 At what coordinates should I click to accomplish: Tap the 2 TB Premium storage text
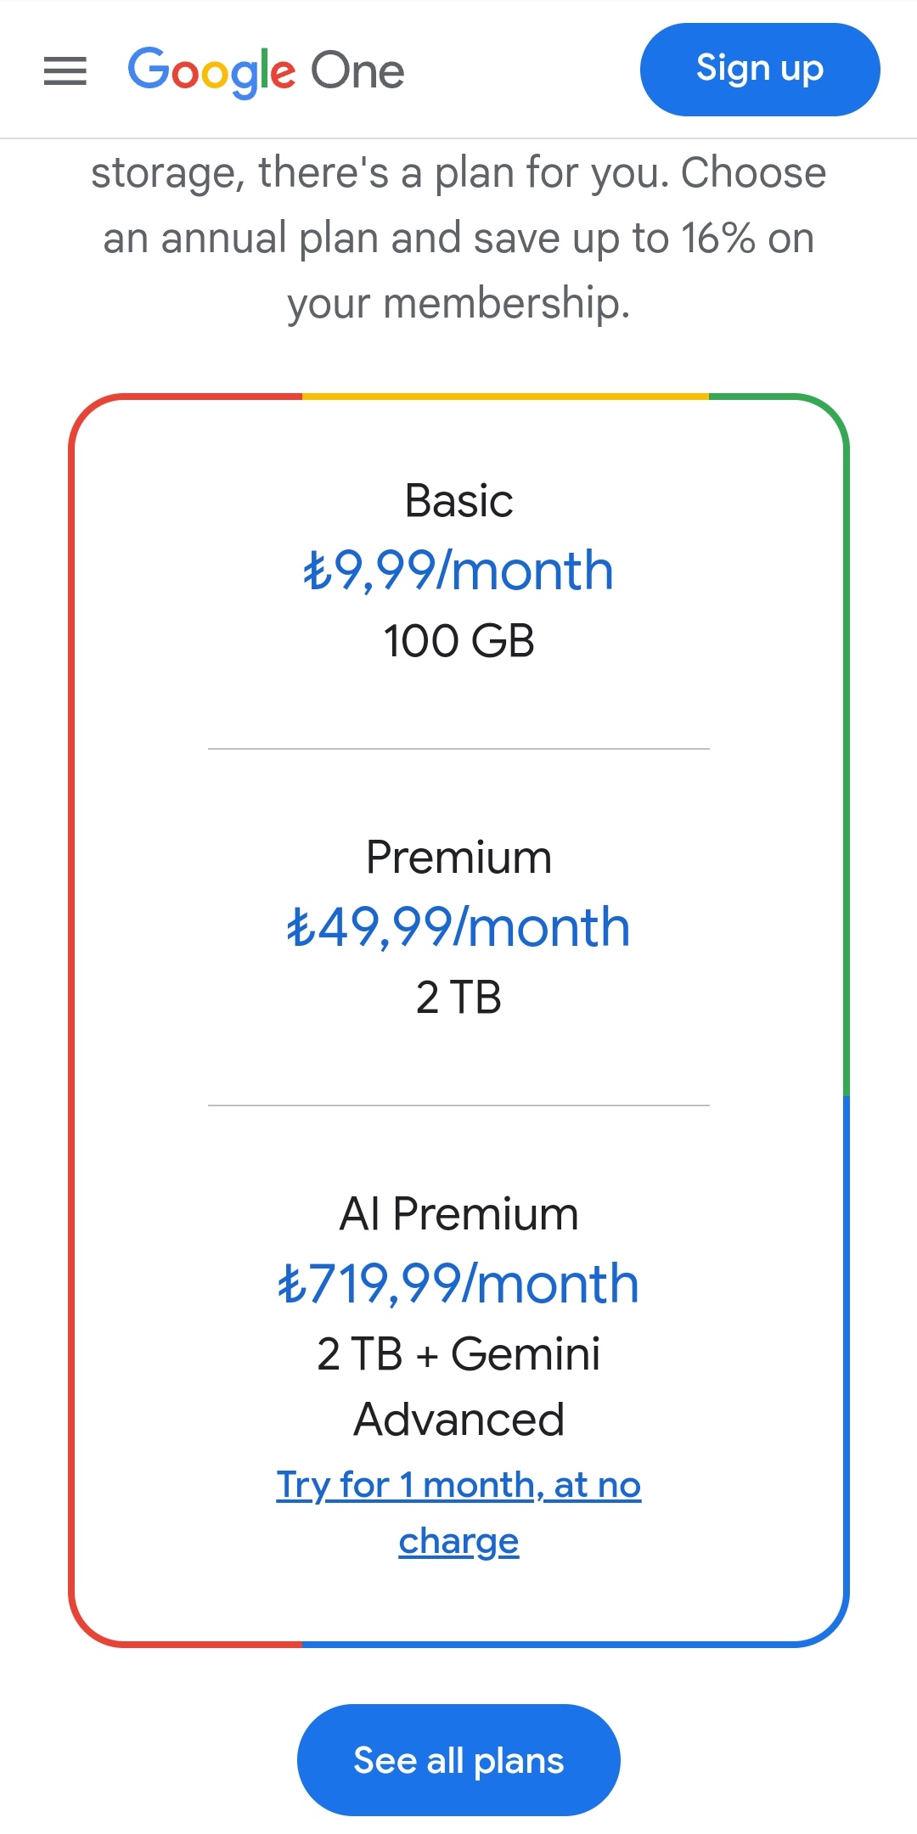coord(458,998)
